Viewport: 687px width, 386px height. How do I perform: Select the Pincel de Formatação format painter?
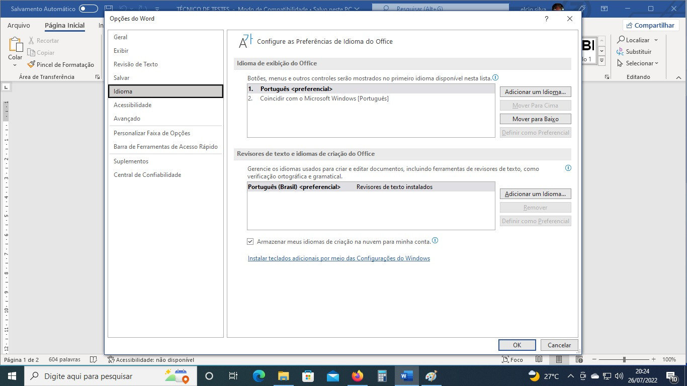click(x=61, y=64)
